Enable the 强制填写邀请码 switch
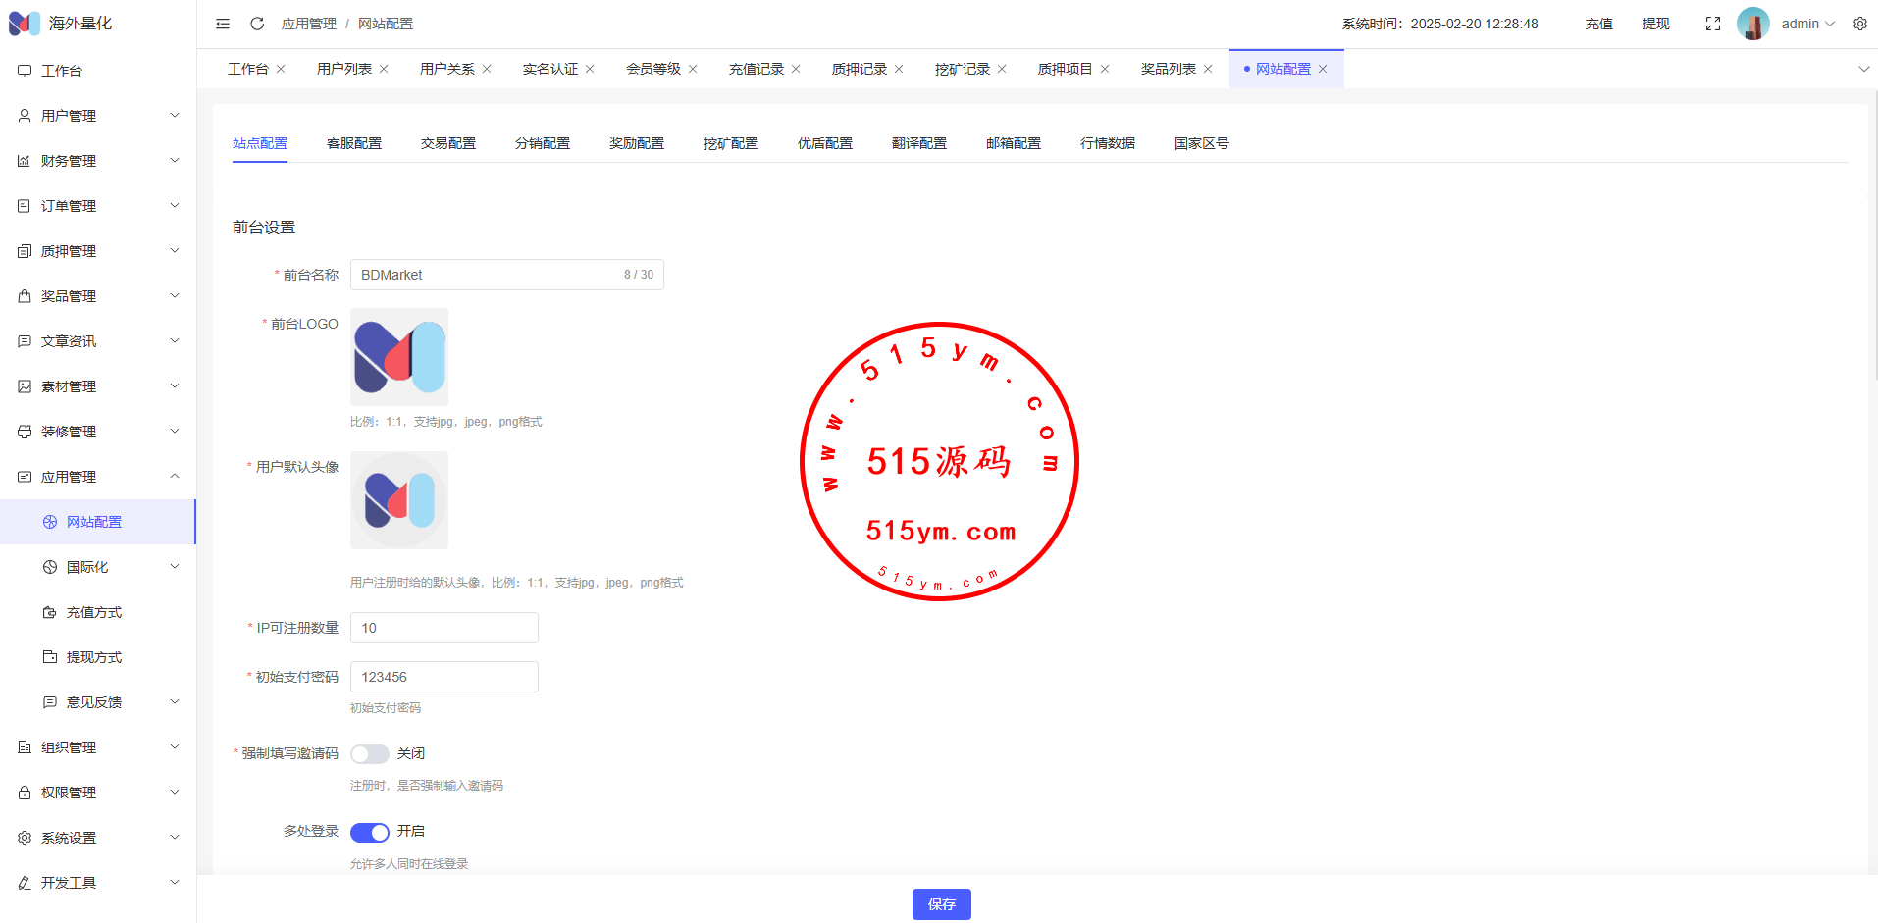This screenshot has height=923, width=1878. (370, 753)
